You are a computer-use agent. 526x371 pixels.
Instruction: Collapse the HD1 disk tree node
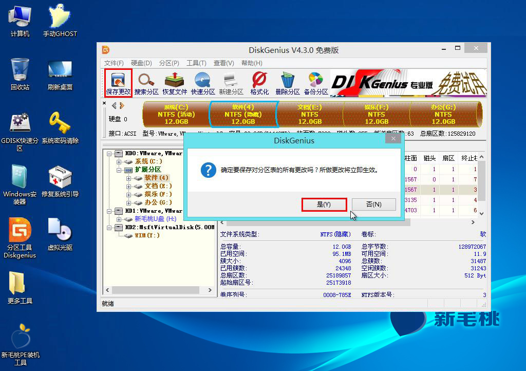(x=109, y=211)
